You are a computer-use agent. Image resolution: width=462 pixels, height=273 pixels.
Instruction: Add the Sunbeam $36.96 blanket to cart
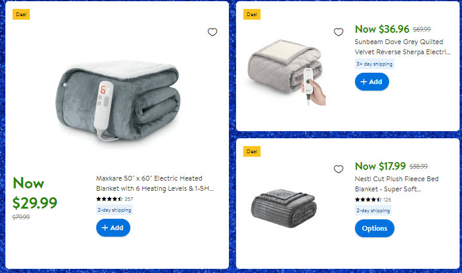[x=372, y=82]
